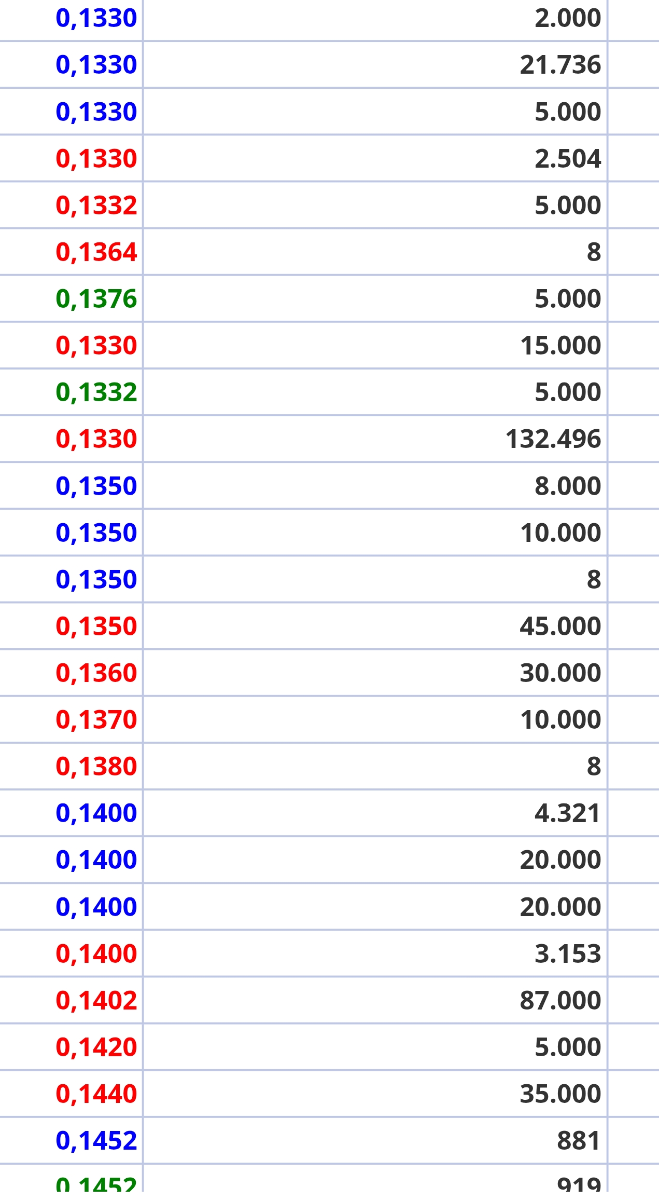Select the volume cell 30.000
This screenshot has width=659, height=1200.
(560, 673)
